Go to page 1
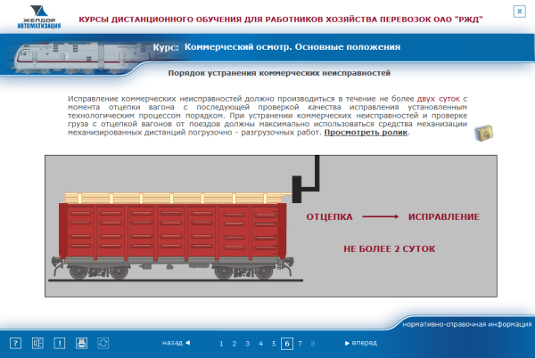535x358 pixels. pos(221,344)
